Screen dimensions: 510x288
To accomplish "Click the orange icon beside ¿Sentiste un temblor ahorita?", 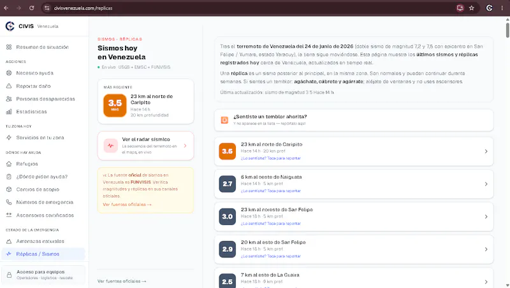I will tap(224, 120).
